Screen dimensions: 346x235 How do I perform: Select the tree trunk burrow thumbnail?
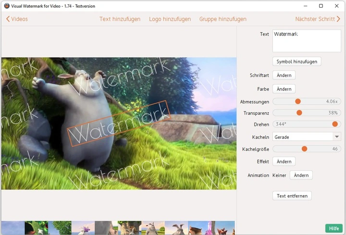tap(130, 228)
